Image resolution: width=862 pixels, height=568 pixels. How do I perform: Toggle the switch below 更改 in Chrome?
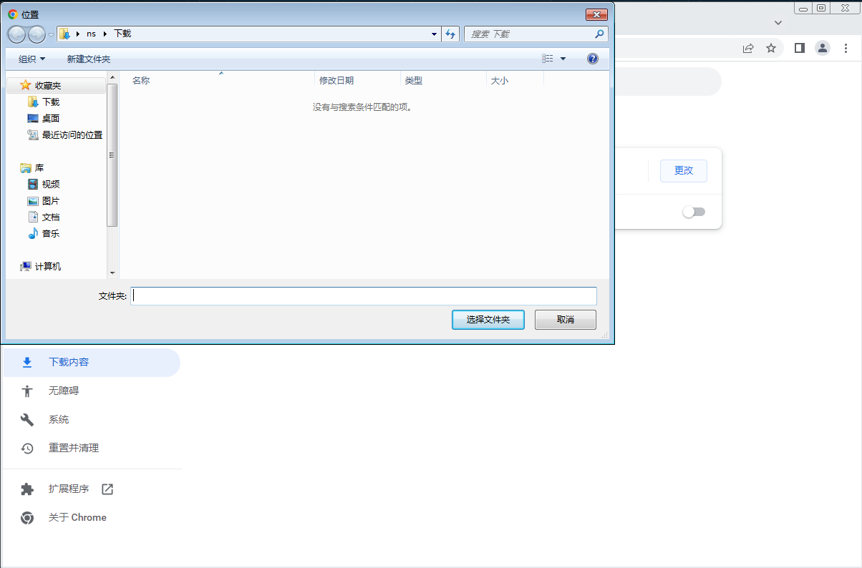(x=694, y=212)
